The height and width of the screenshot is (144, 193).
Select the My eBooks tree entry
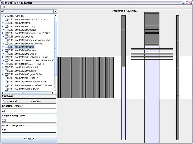(24, 89)
